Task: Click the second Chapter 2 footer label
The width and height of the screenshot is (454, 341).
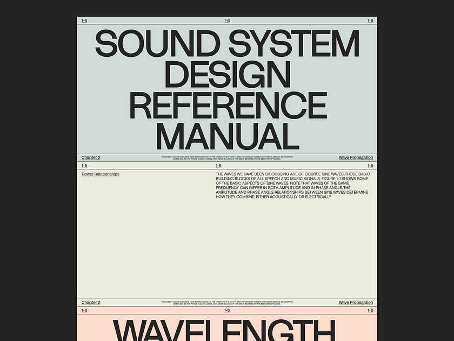Action: (x=90, y=303)
